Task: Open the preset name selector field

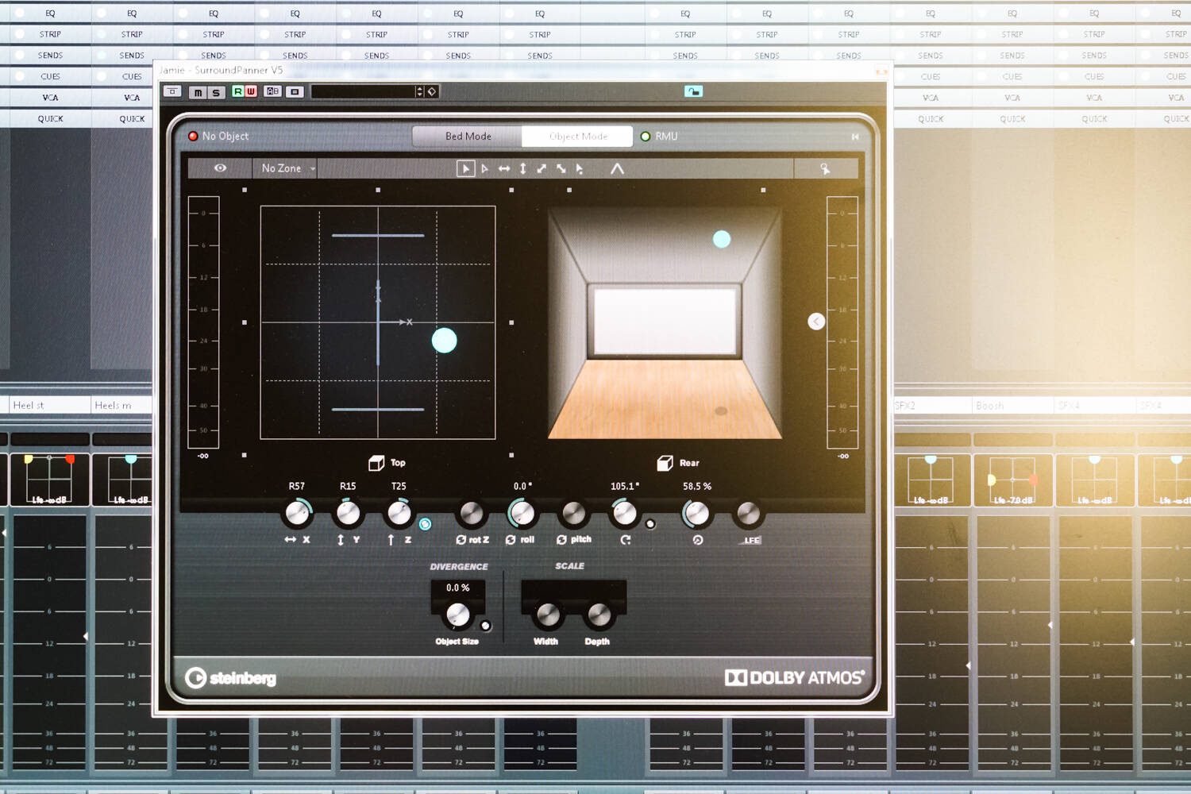Action: 364,91
